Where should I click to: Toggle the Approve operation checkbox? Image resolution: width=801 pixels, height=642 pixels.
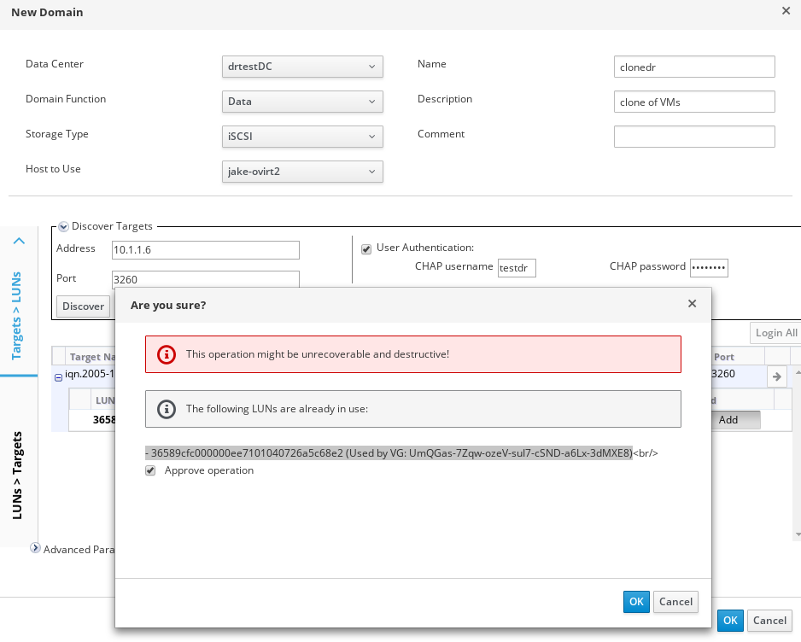[x=151, y=470]
